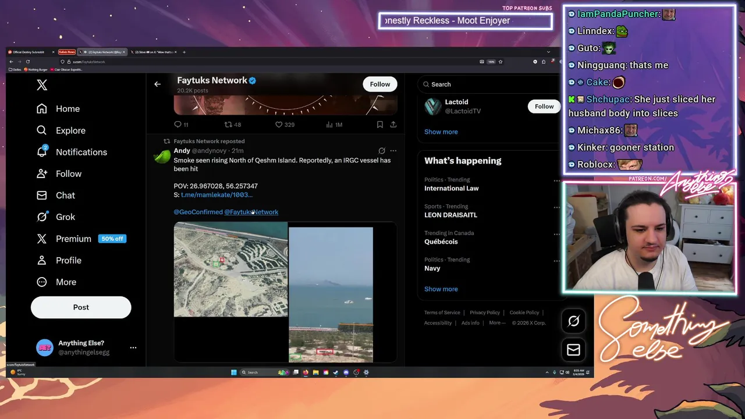Image resolution: width=745 pixels, height=419 pixels.
Task: Open options for LEON DRAISAITL trend
Action: pos(556,208)
